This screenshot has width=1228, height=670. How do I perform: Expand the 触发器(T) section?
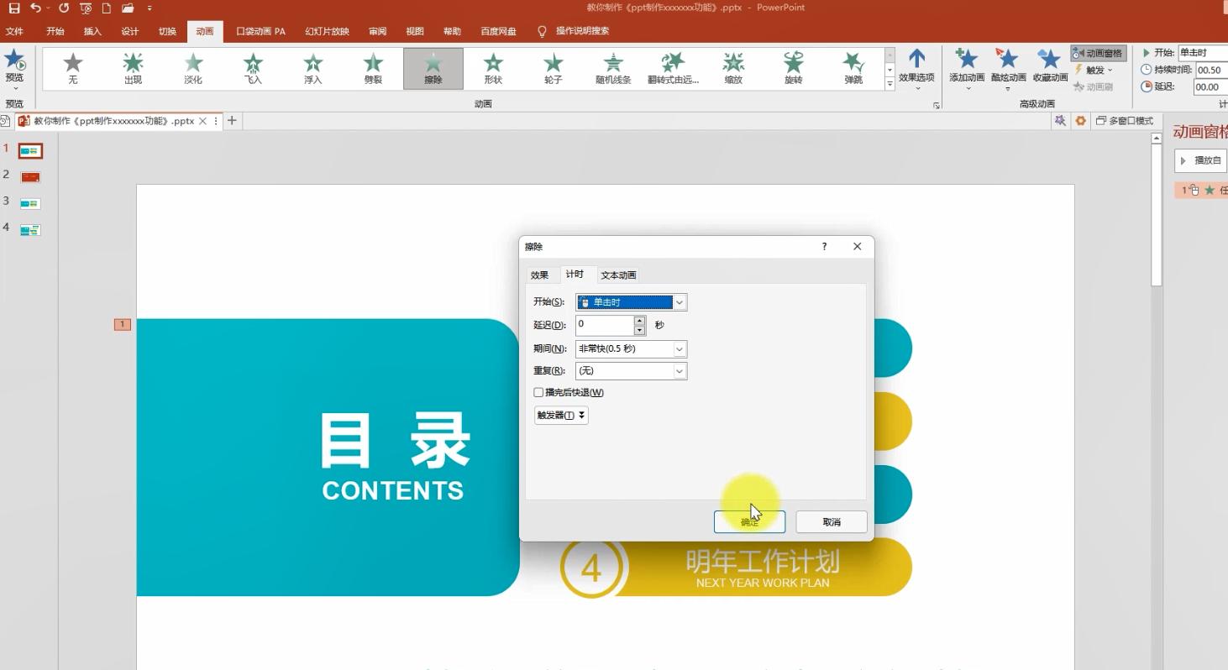(x=561, y=415)
